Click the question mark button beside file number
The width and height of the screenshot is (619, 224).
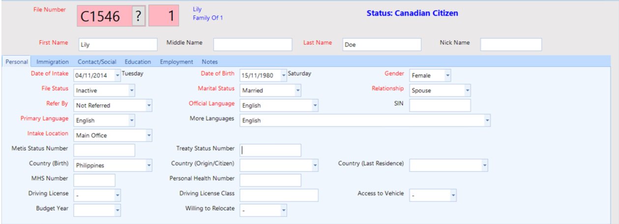pos(138,16)
